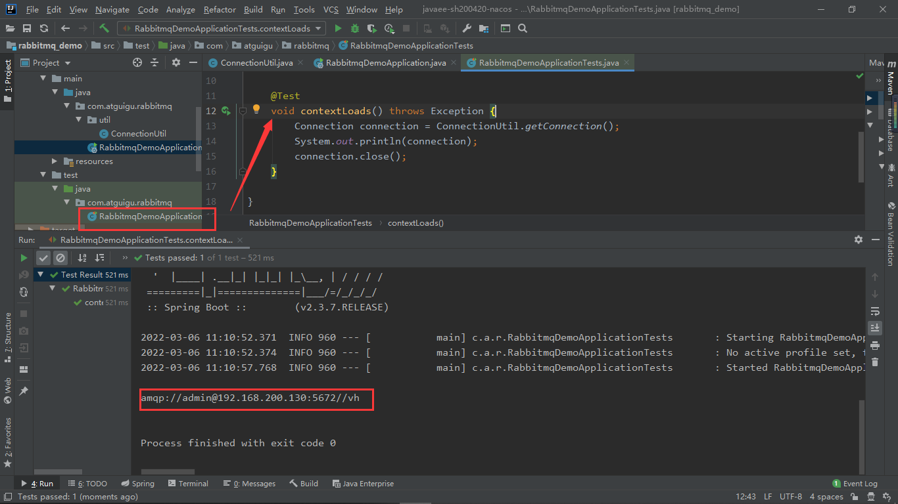Screen dimensions: 898x504
Task: Open Project Structure folder icon in toolbar
Action: point(484,28)
